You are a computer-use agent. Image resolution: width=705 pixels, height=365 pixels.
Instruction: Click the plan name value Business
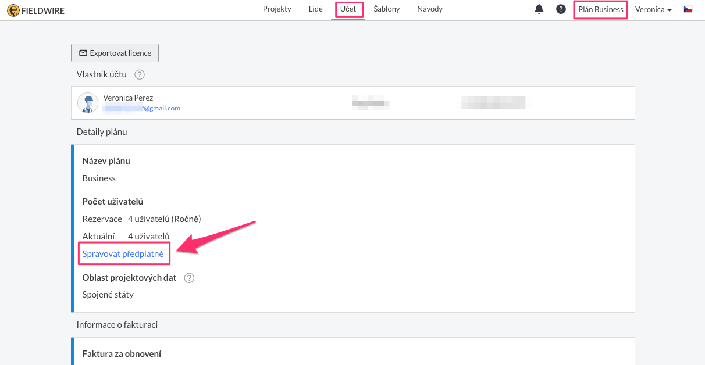tap(99, 178)
